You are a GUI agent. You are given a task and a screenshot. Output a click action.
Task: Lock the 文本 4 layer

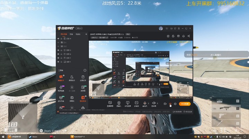[x=61, y=39]
